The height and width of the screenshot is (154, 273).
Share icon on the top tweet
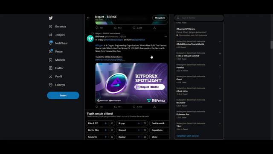tap(154, 28)
